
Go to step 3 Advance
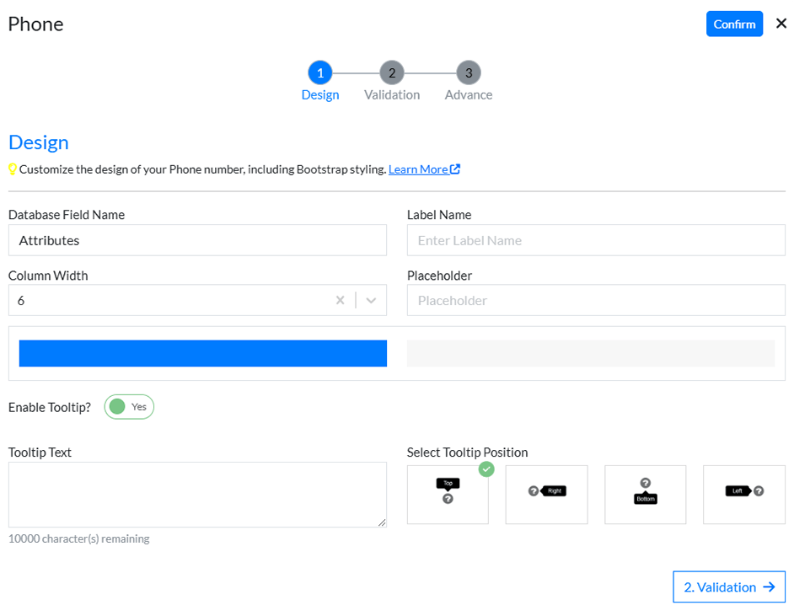click(469, 73)
